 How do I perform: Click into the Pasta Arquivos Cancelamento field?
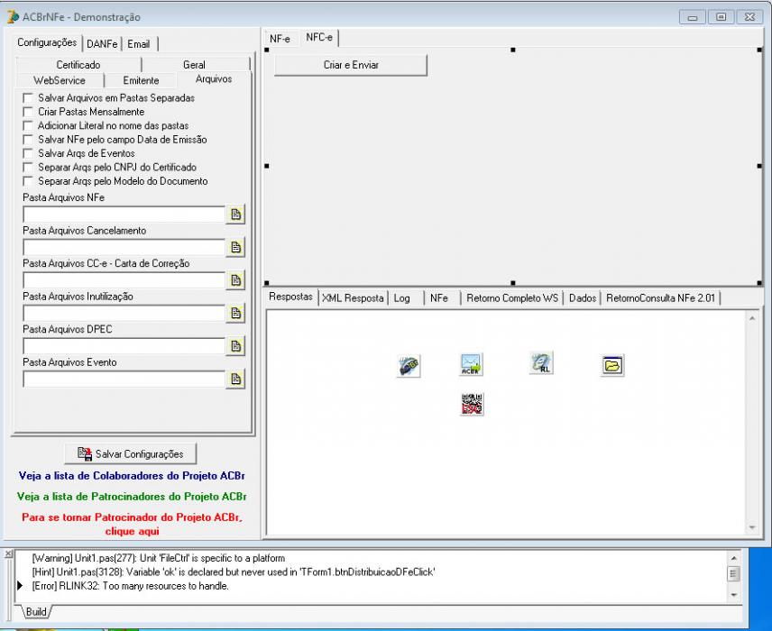(x=124, y=248)
